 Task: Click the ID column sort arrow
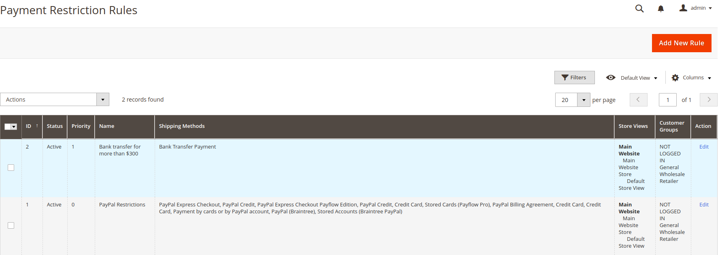[x=37, y=126]
